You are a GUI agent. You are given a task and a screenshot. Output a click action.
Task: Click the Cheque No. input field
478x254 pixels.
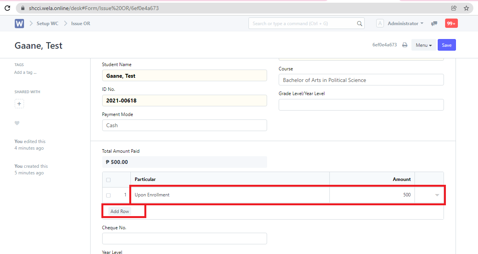[184, 239]
